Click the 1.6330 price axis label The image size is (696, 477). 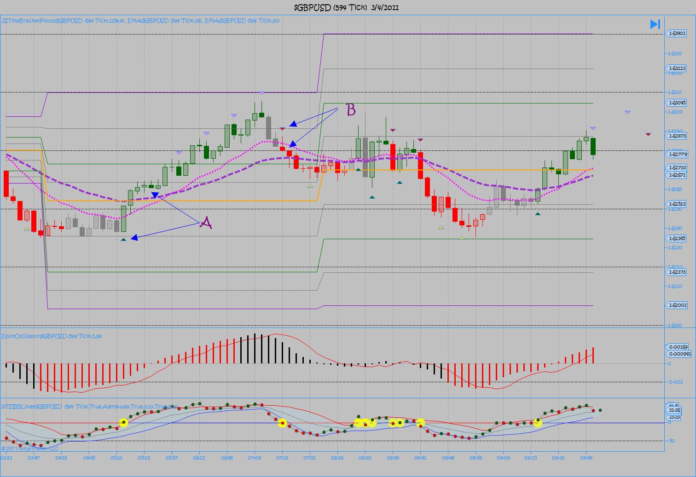(675, 53)
